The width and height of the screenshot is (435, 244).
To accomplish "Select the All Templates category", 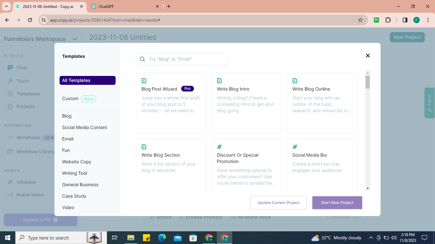I will [x=87, y=80].
